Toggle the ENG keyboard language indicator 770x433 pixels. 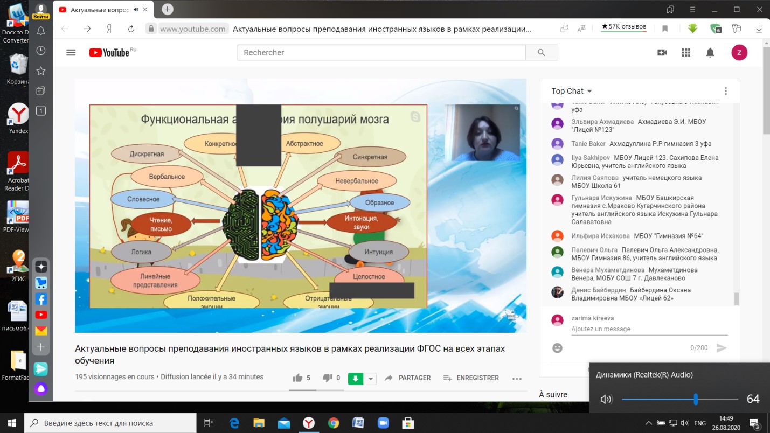699,423
